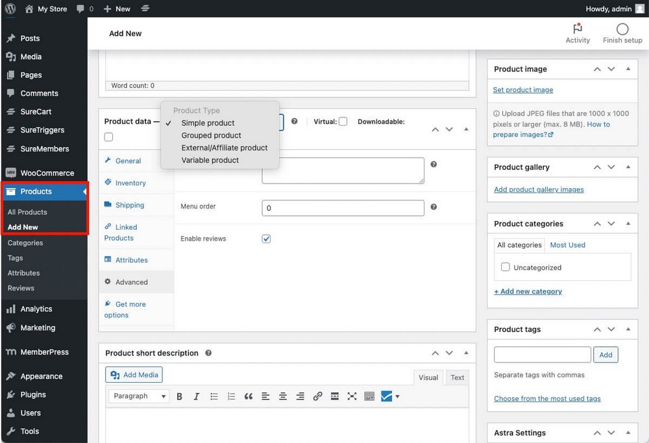Click the Menu order input field
The image size is (649, 443).
(343, 208)
